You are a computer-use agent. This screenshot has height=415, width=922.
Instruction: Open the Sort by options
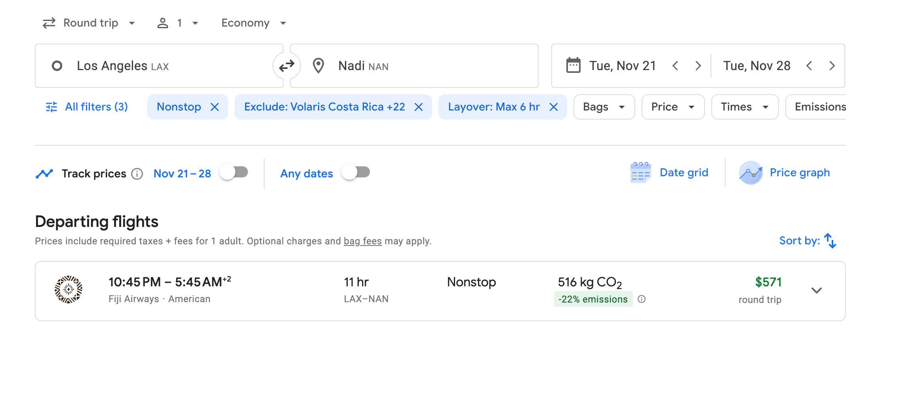tap(808, 241)
